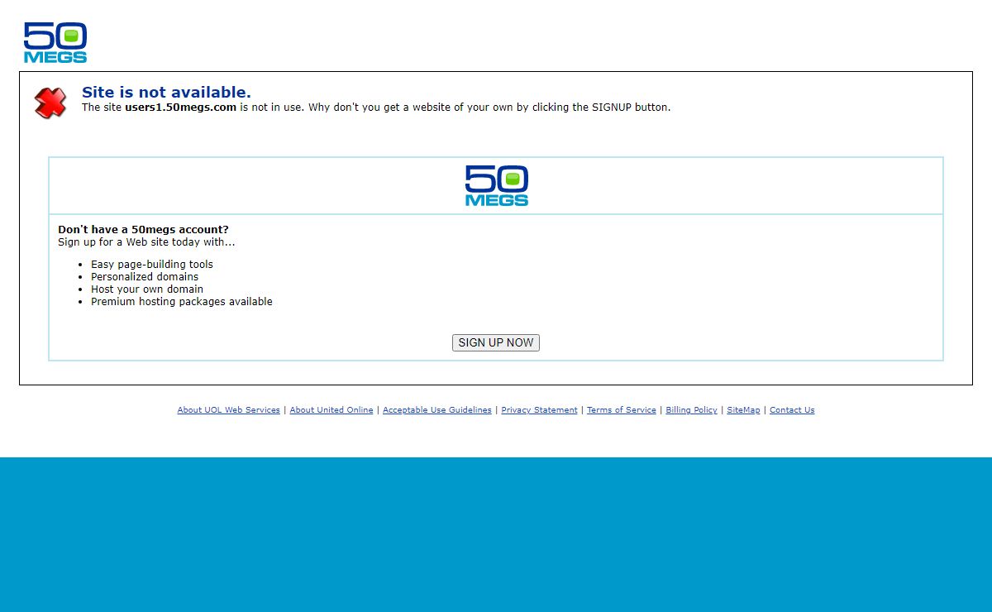Open the Billing Policy link

pos(692,410)
